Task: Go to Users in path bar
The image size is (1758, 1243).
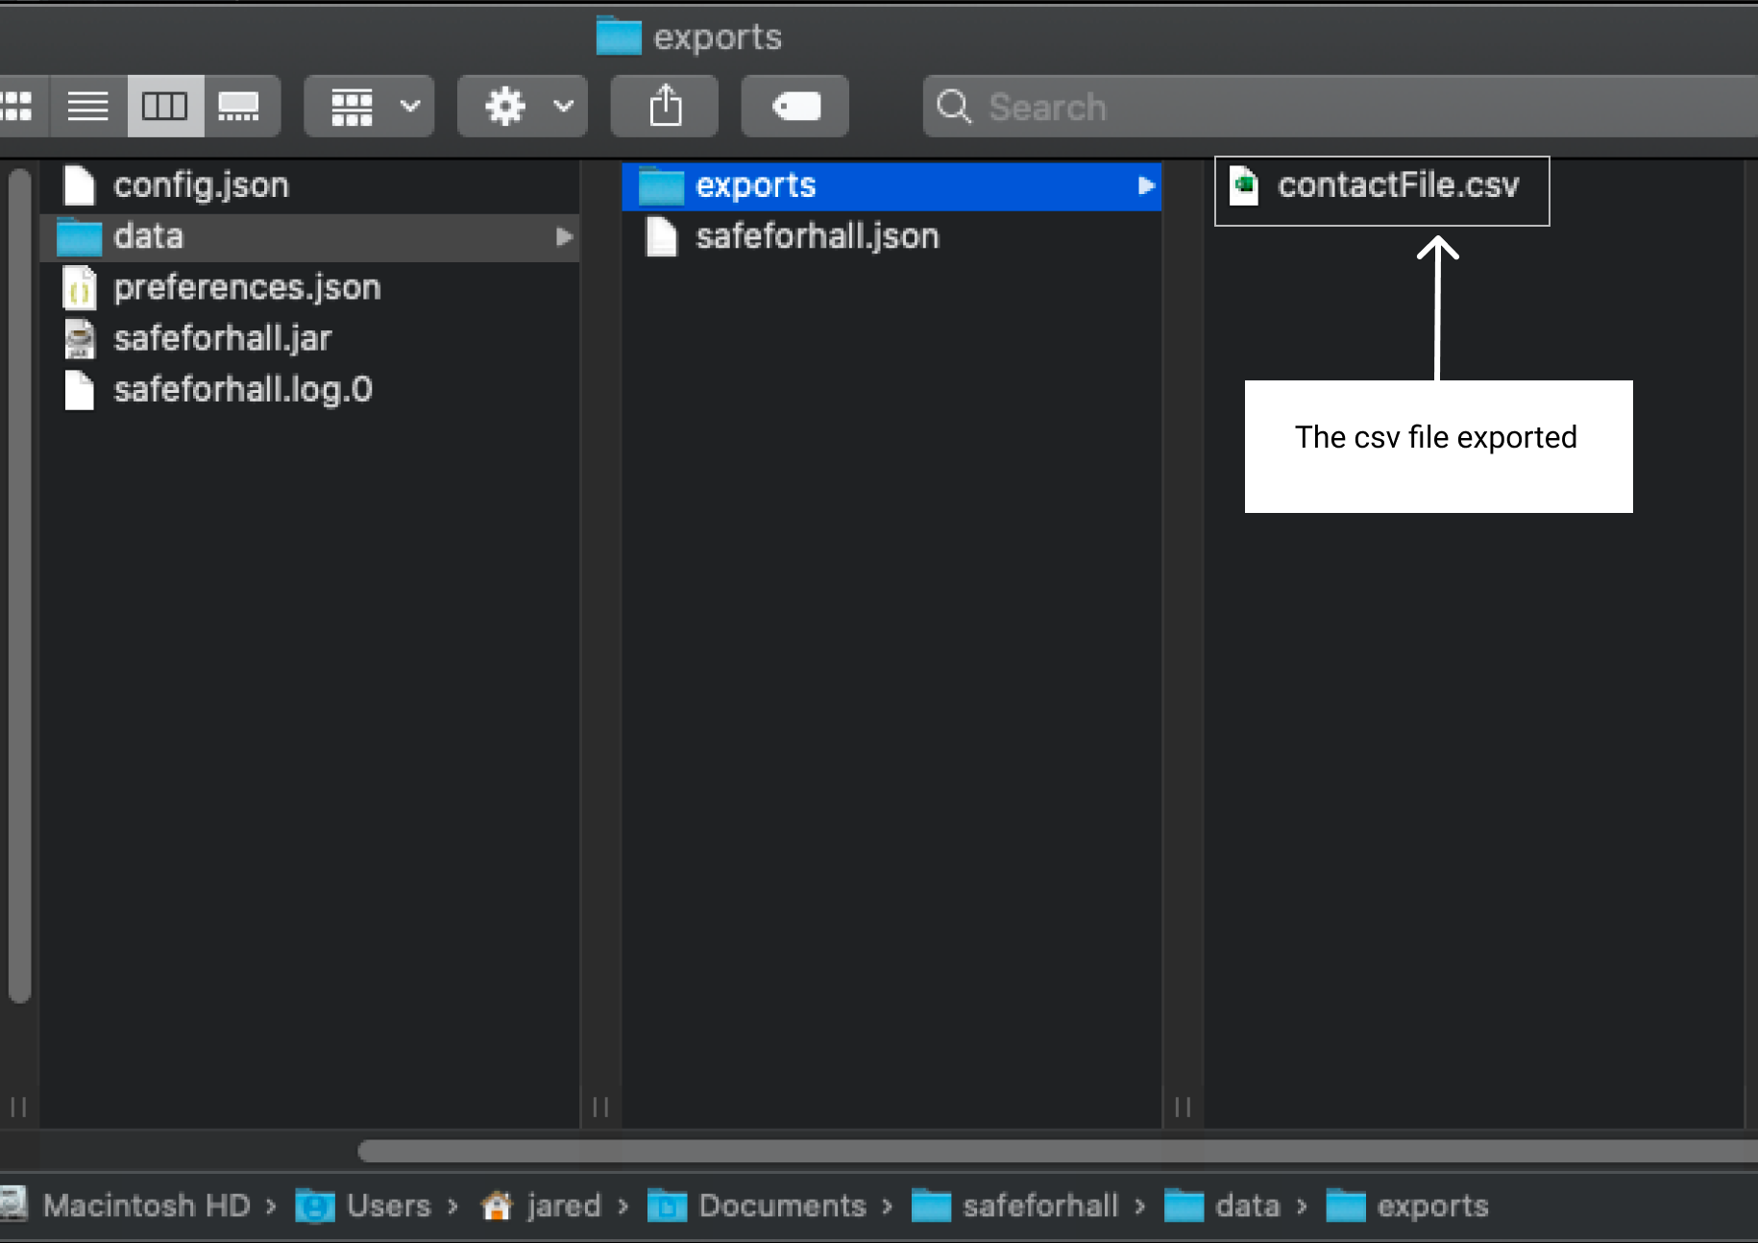Action: (363, 1206)
